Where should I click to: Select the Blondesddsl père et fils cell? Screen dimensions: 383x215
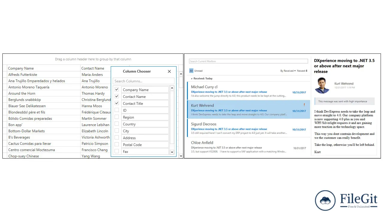(x=44, y=112)
